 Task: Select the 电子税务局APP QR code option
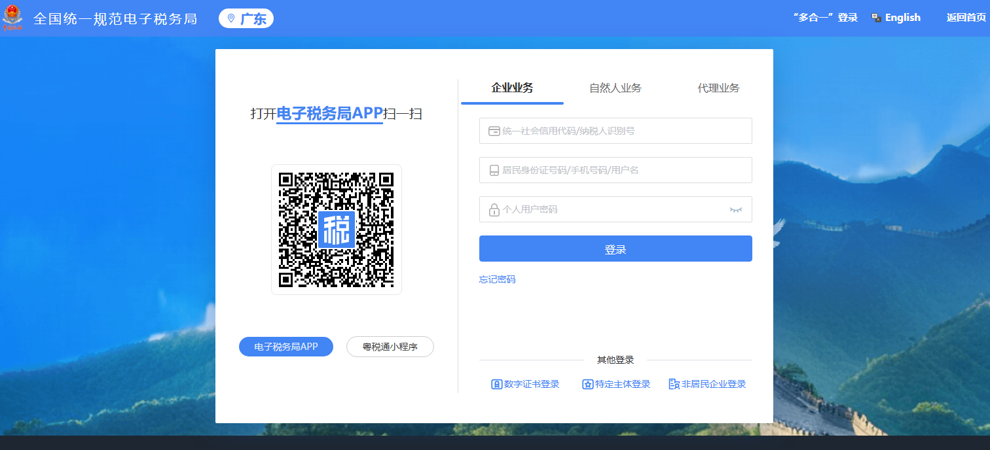(286, 347)
